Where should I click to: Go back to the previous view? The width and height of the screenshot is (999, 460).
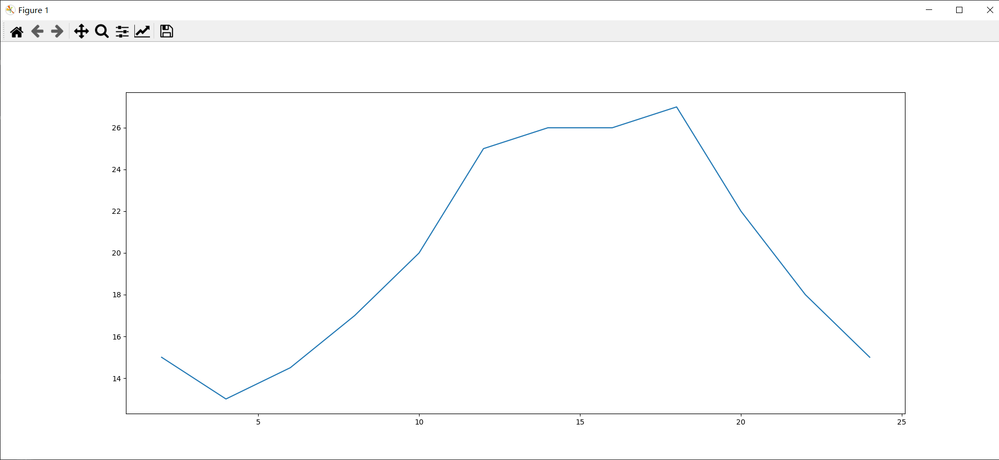coord(37,31)
